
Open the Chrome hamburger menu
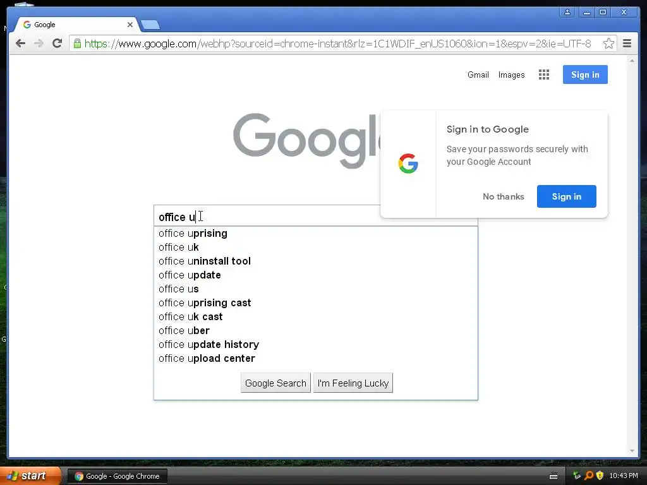coord(627,44)
